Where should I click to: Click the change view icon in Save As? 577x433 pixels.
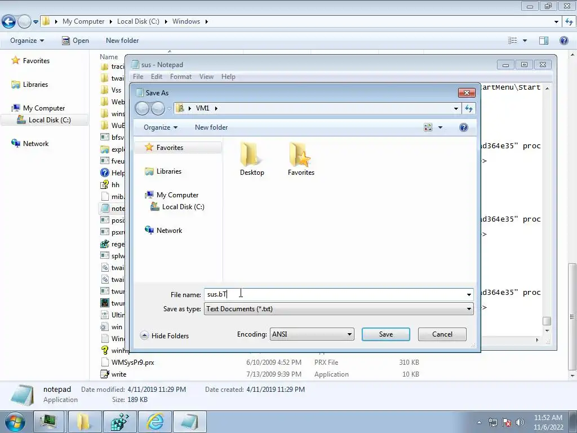pos(428,127)
